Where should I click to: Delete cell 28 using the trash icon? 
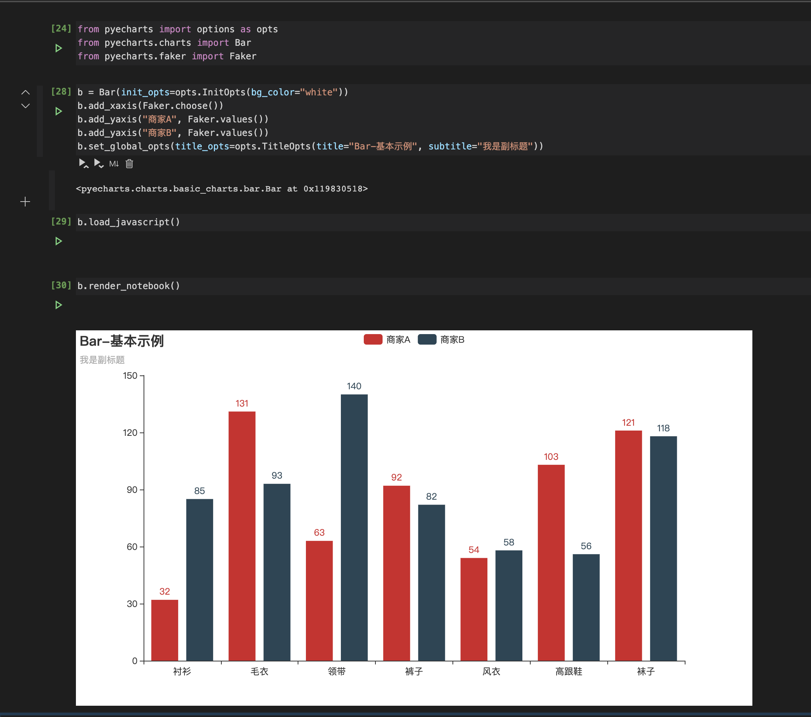(129, 163)
